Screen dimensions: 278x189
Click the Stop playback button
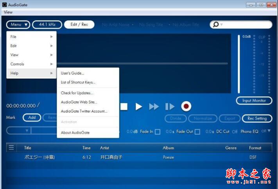click(x=124, y=107)
